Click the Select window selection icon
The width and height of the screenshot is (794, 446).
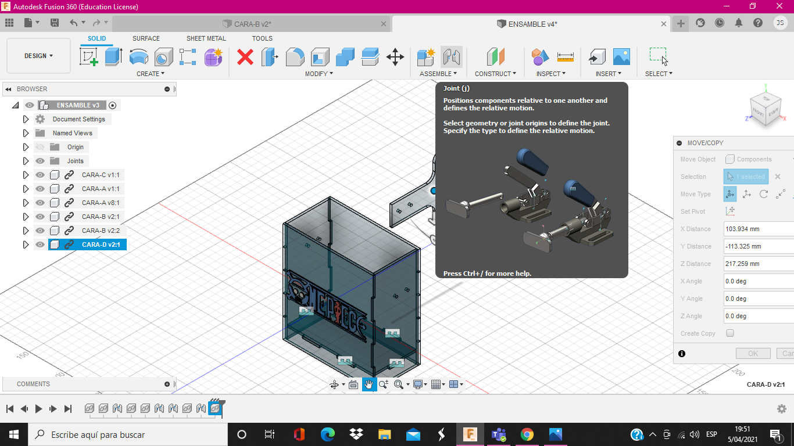coord(659,56)
